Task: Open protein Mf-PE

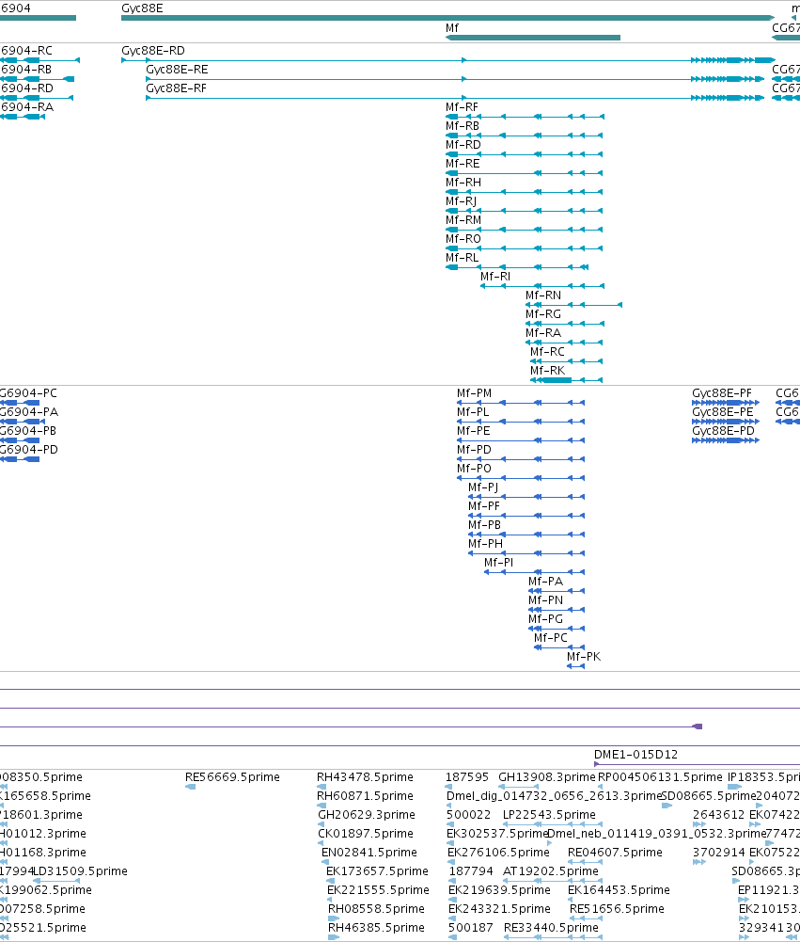Action: click(x=474, y=431)
